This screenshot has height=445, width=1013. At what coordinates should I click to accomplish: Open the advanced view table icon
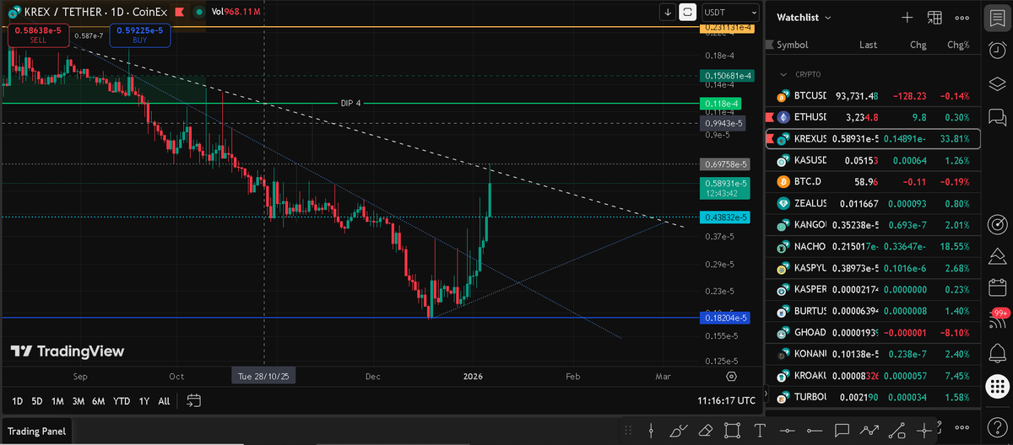pos(934,17)
